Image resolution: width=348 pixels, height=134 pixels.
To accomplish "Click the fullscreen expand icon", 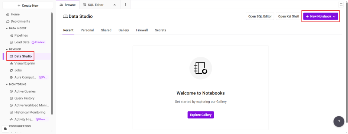I will click(341, 5).
